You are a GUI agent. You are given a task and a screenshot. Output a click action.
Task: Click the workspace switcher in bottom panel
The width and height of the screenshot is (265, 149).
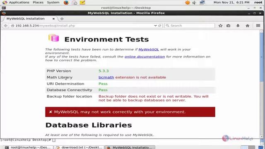click(248, 147)
